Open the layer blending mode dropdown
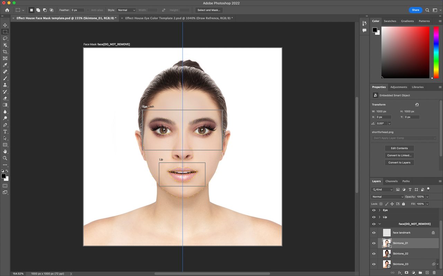The width and height of the screenshot is (443, 276). [x=387, y=197]
